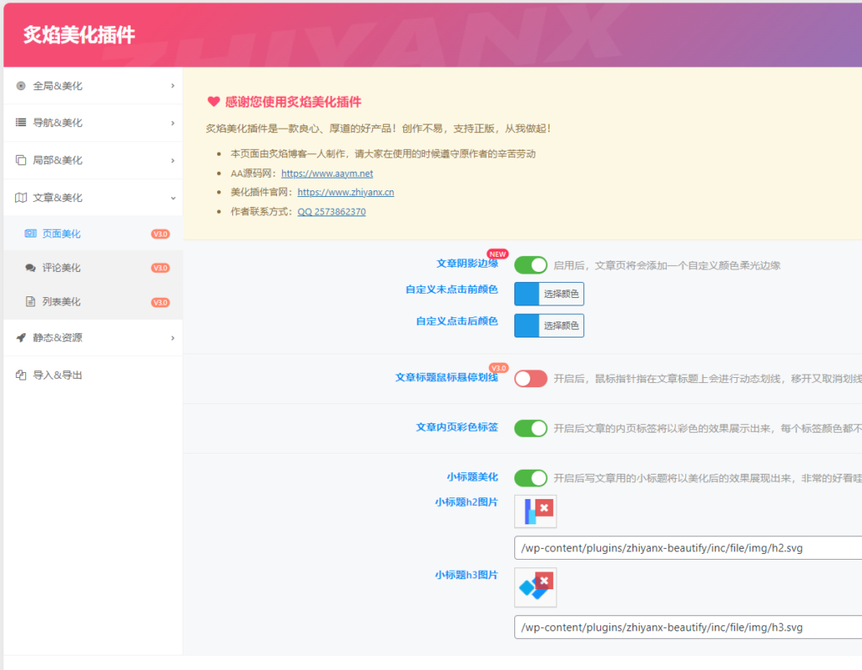Viewport: 862px width, 670px height.
Task: Turn off the 文章内页彩色标签 switch
Action: tap(530, 428)
